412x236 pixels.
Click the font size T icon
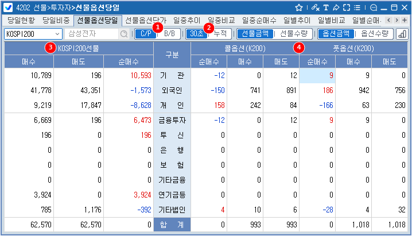[x=326, y=8]
